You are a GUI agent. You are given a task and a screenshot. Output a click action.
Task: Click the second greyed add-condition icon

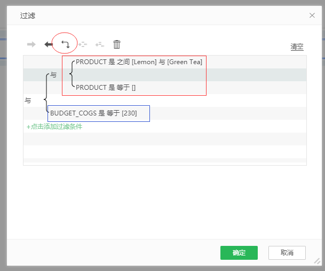[99, 44]
